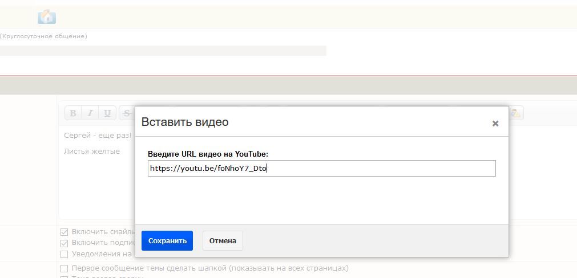Click the text Сергей - еще раз!

coord(98,135)
